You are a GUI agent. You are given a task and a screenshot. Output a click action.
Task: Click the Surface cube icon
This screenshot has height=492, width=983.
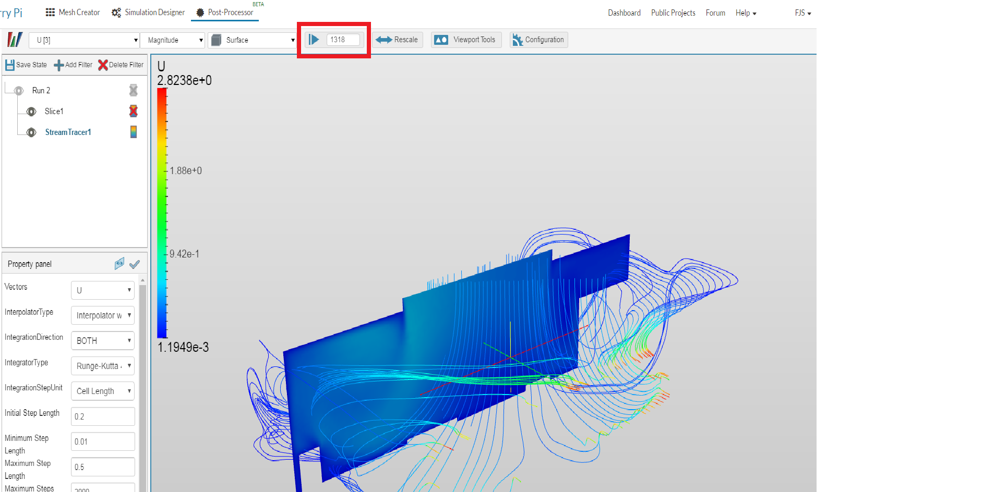pos(216,40)
